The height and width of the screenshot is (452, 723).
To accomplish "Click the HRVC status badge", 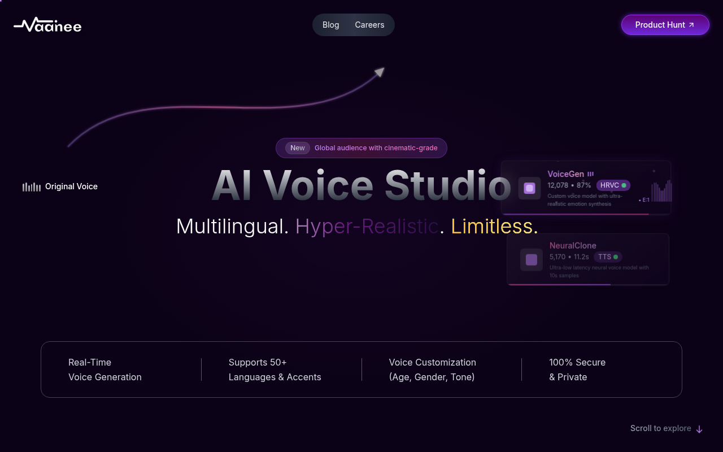I will [x=613, y=185].
